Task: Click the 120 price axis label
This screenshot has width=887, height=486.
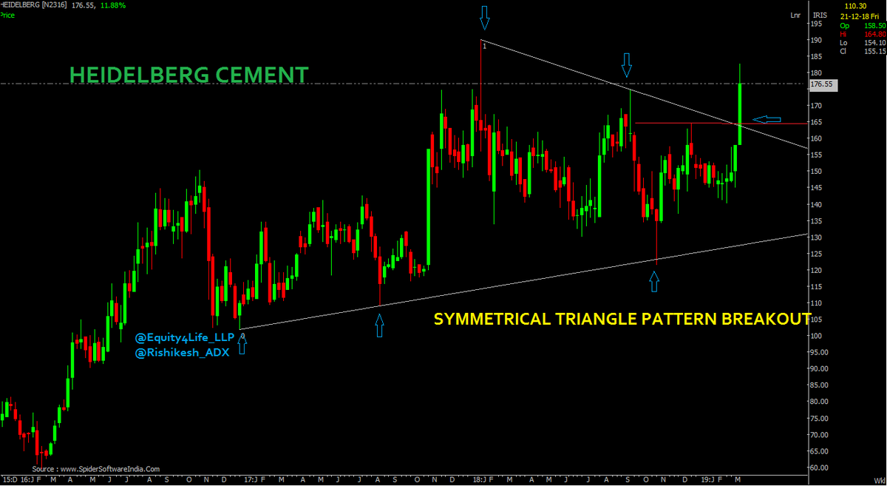Action: (817, 270)
